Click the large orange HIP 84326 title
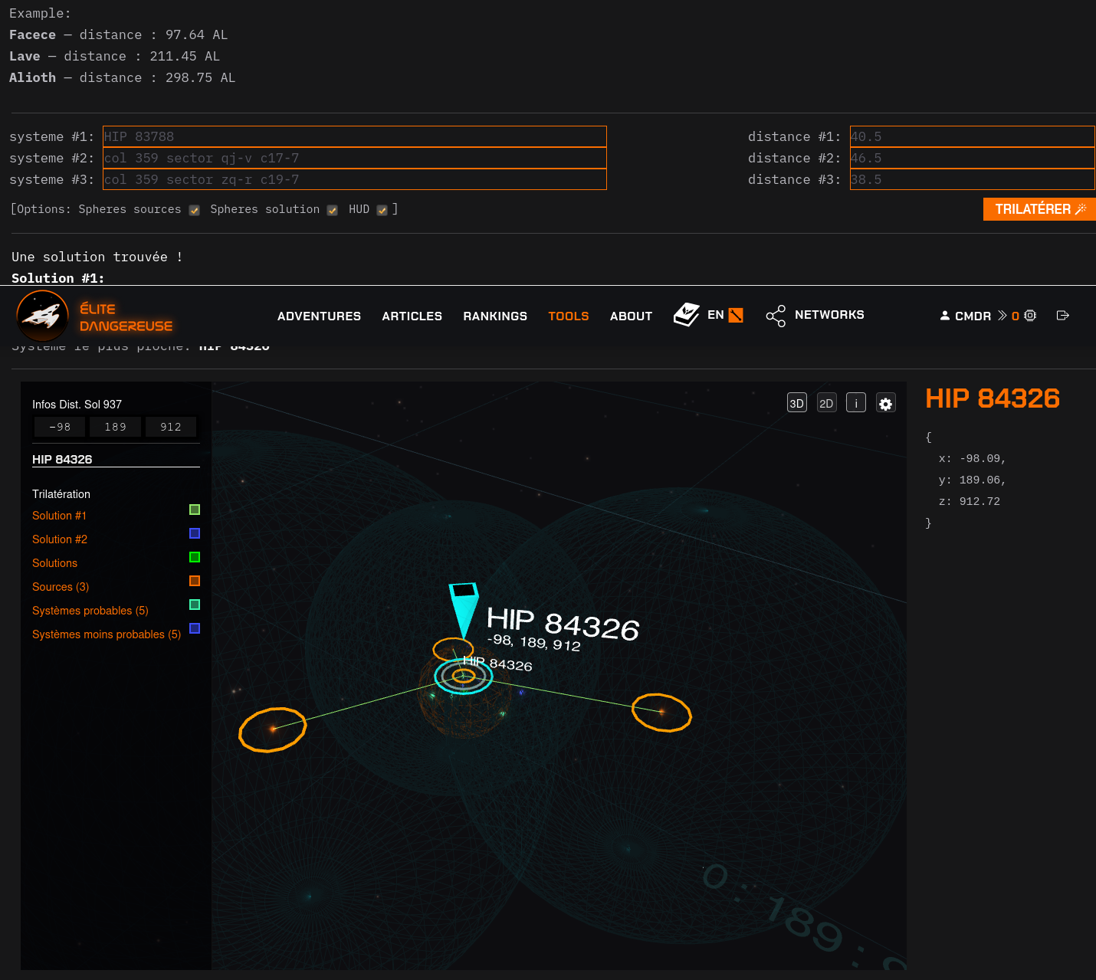The image size is (1096, 980). click(993, 398)
